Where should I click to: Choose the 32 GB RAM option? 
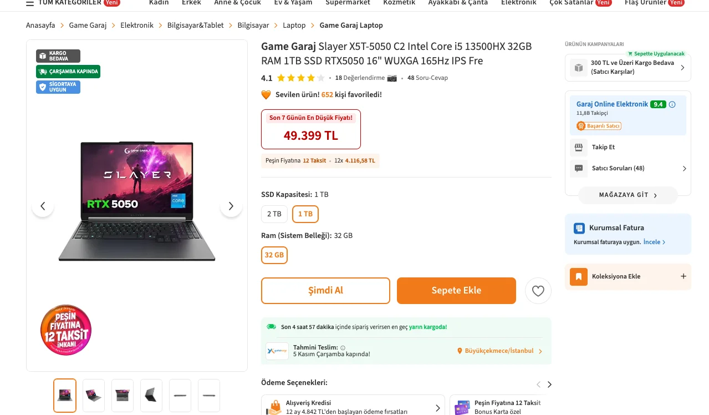pos(274,255)
